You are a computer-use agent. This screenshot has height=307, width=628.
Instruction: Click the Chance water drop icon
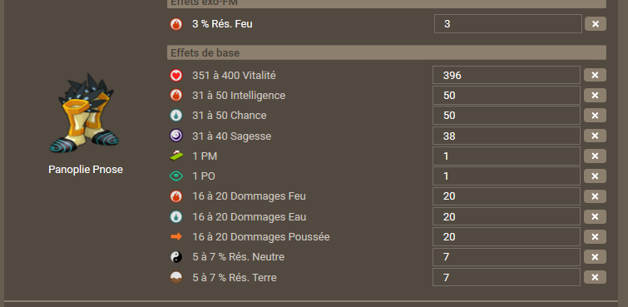tap(176, 116)
